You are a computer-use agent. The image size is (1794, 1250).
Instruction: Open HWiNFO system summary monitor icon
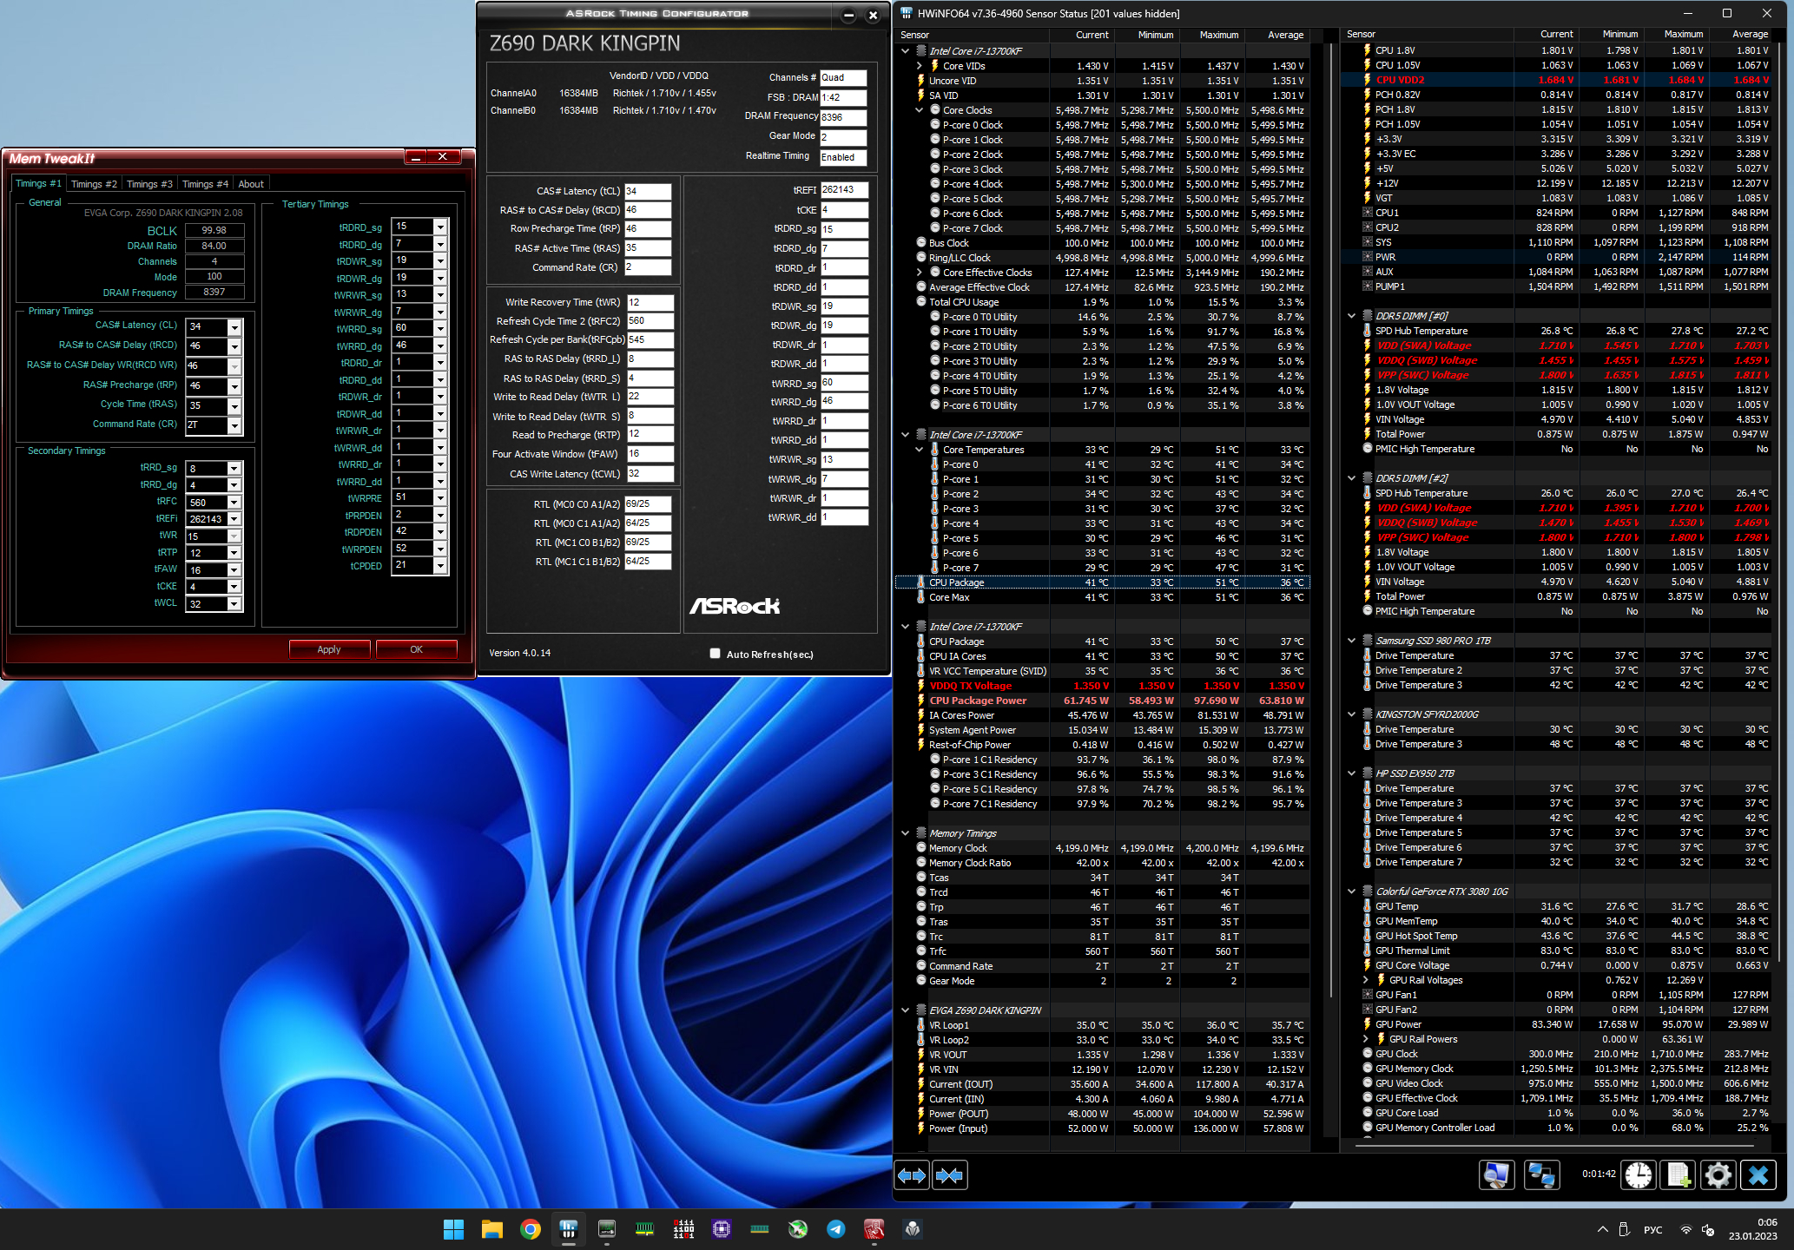pyautogui.click(x=1496, y=1175)
